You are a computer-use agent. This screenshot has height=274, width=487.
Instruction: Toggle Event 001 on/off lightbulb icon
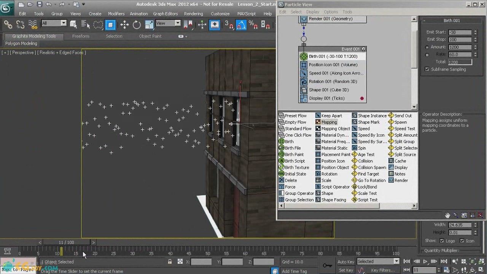coord(363,49)
